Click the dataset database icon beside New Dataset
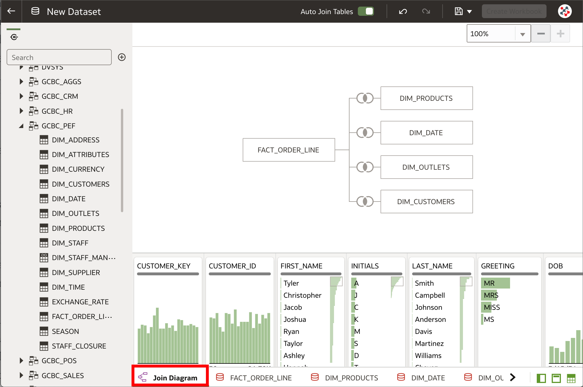The width and height of the screenshot is (583, 387). (35, 11)
